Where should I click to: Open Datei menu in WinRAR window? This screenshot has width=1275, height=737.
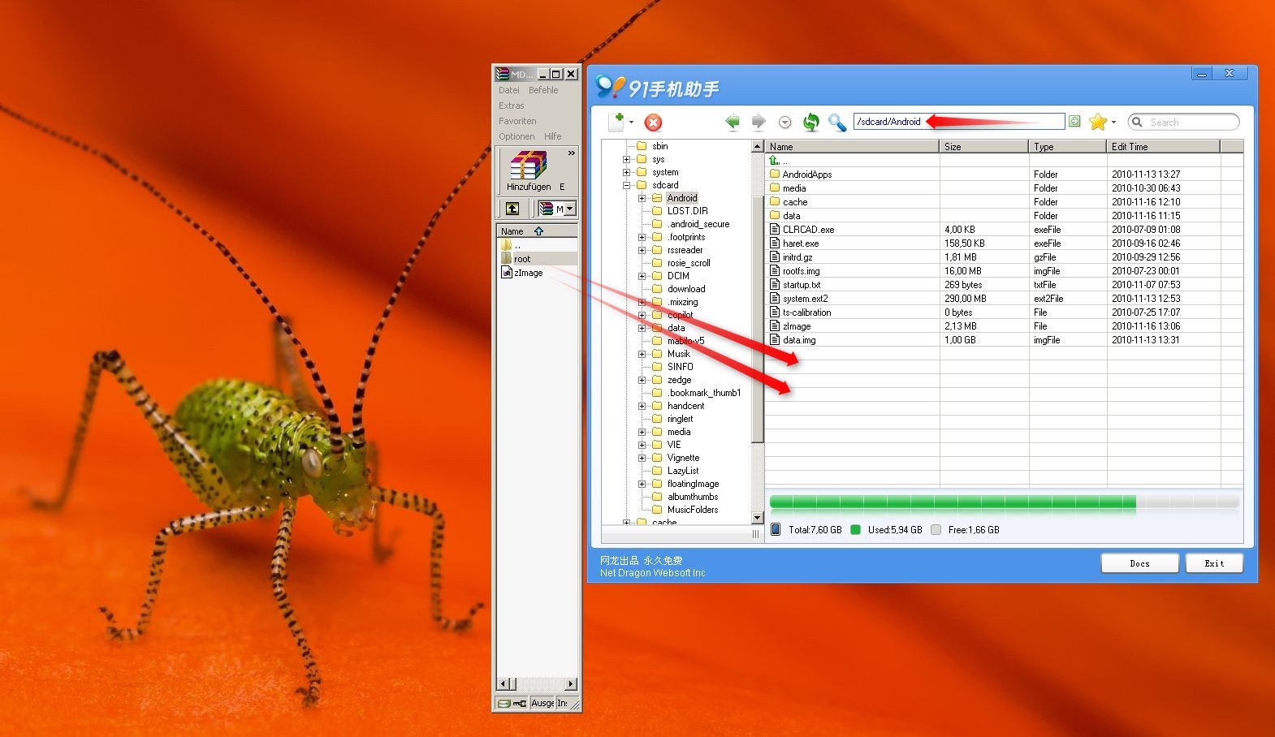(x=509, y=90)
